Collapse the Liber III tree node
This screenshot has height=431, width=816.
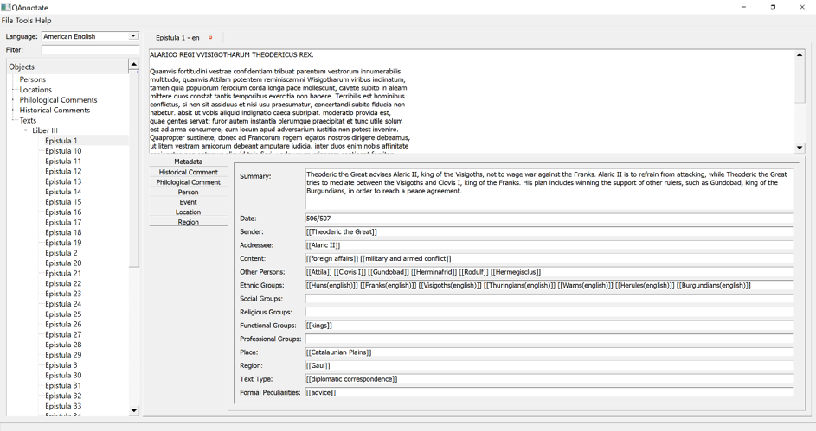25,130
